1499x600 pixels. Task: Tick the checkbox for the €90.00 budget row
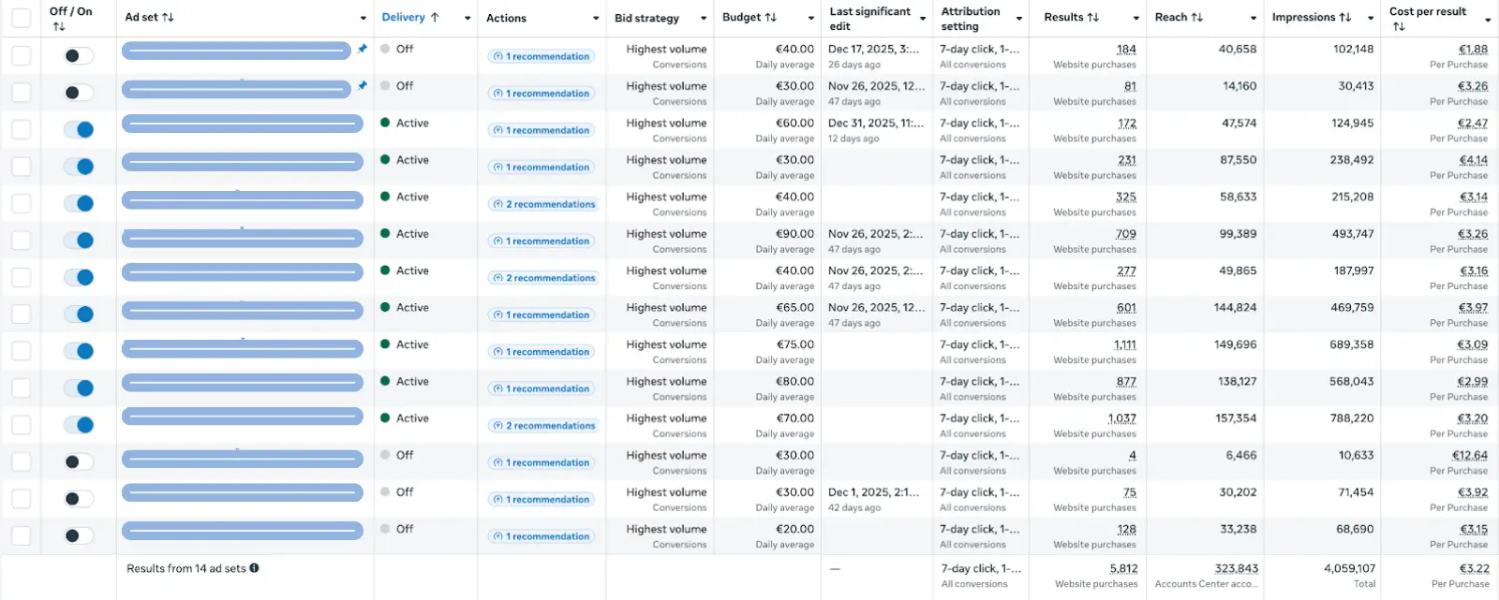pos(22,241)
